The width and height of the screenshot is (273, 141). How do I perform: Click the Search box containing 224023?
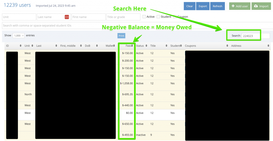256,36
